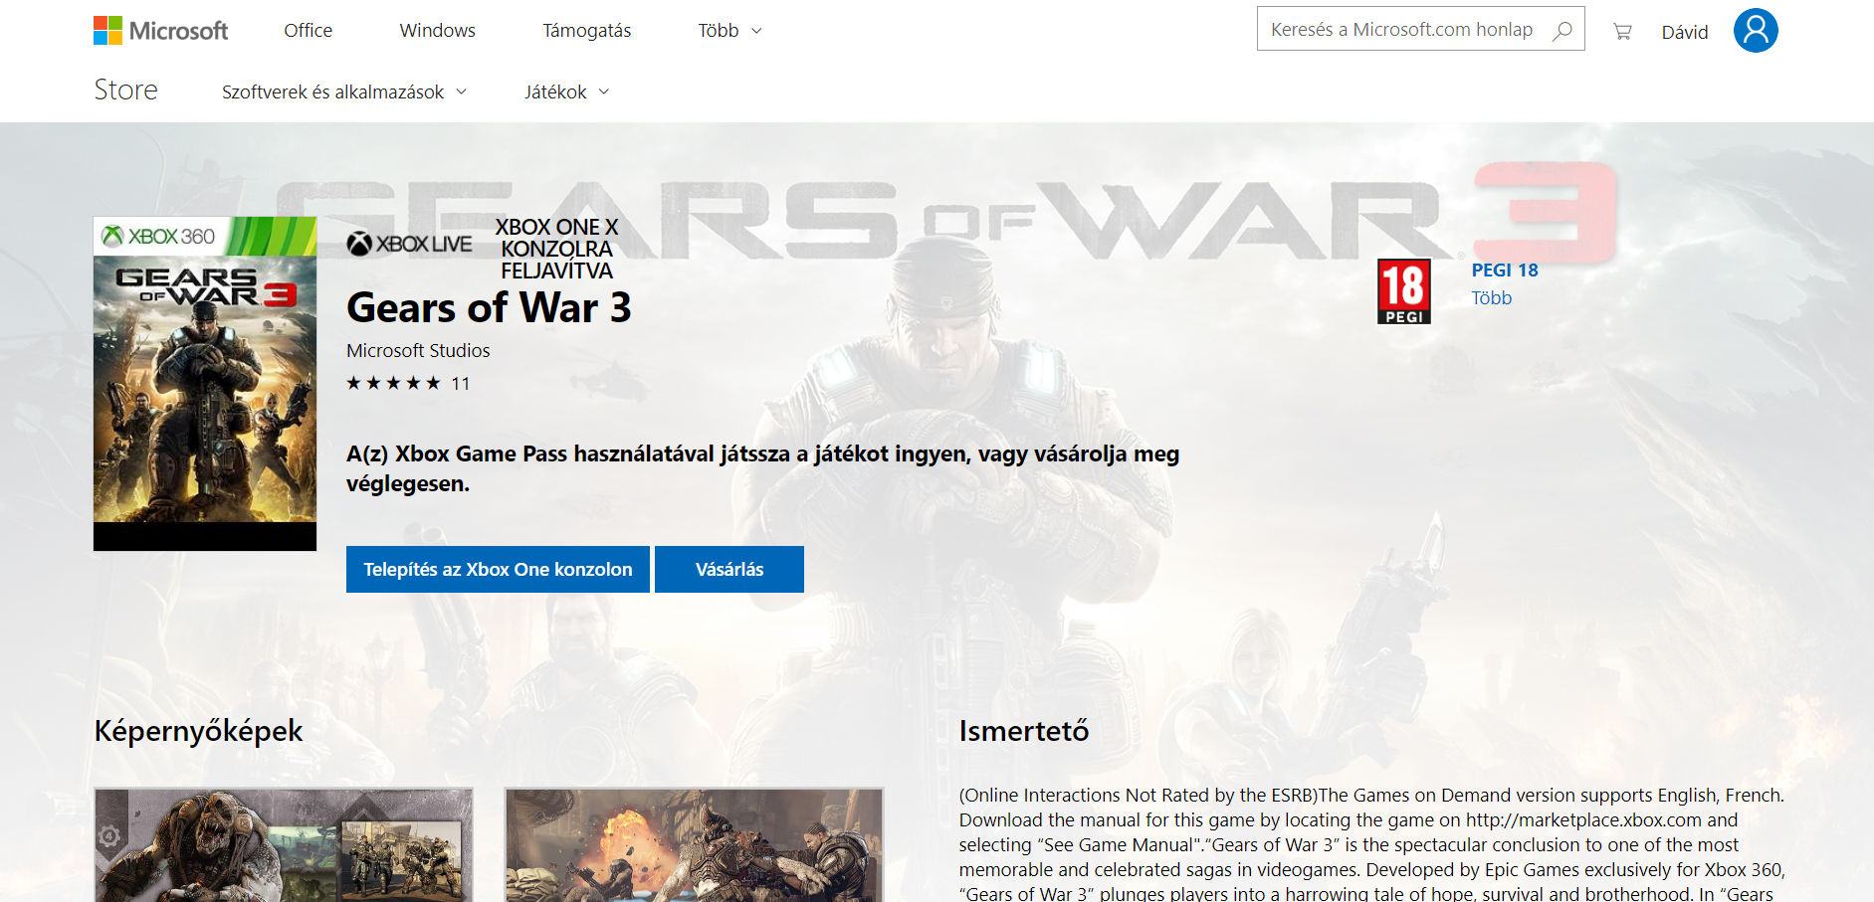
Task: Click the Xbox Live logo
Action: pyautogui.click(x=409, y=244)
